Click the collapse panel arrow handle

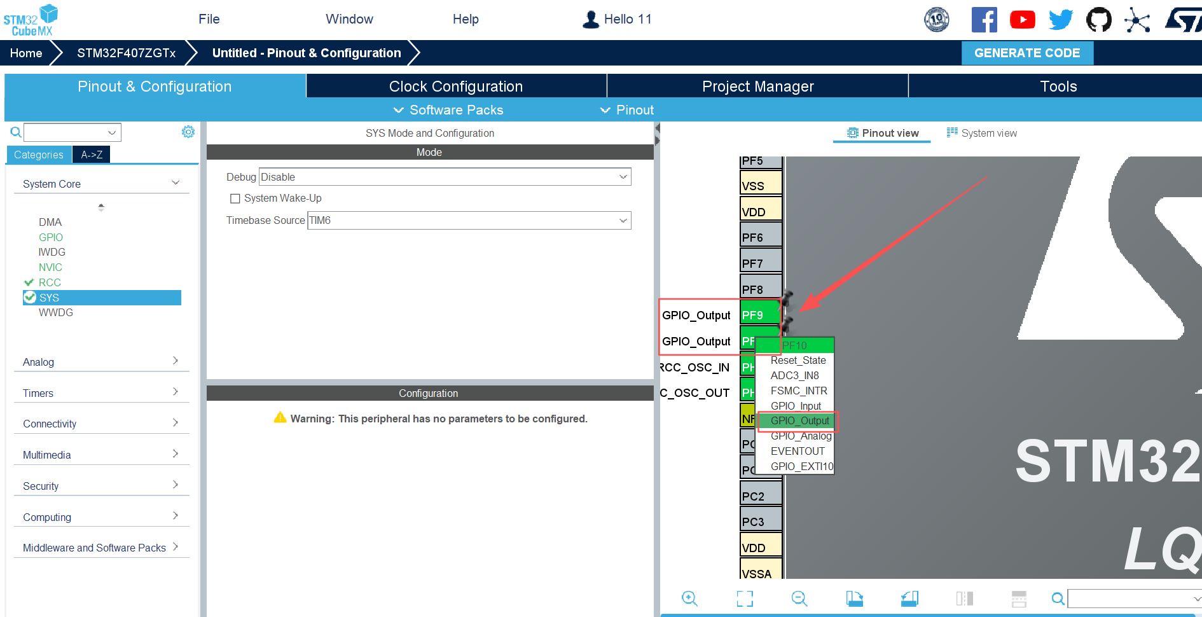pos(657,134)
